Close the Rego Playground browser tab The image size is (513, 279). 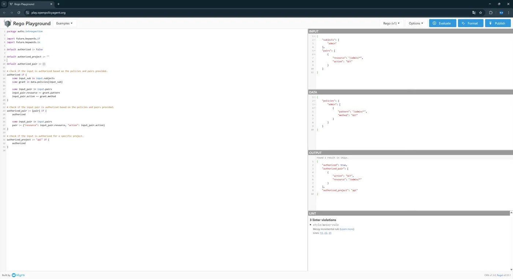(52, 4)
